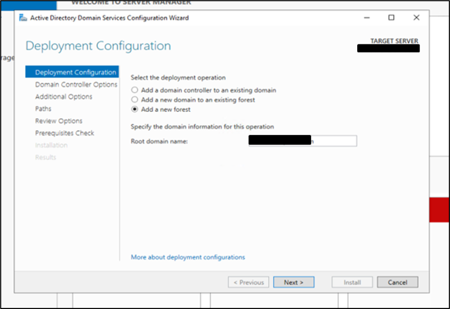450x309 pixels.
Task: Go to Additional Options step
Action: pos(64,96)
